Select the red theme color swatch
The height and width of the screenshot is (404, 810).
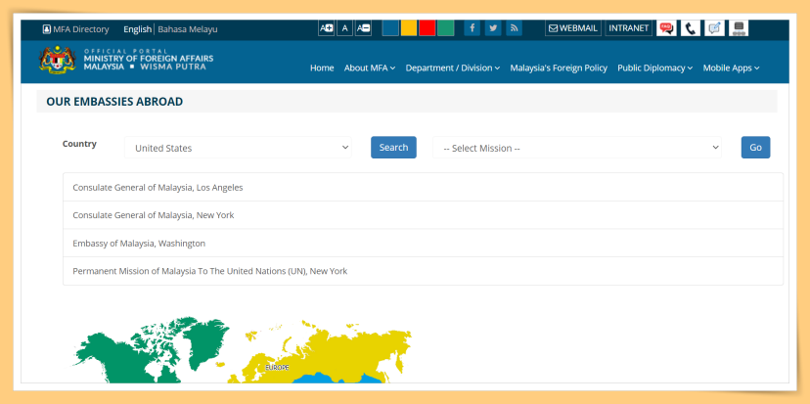pos(427,28)
